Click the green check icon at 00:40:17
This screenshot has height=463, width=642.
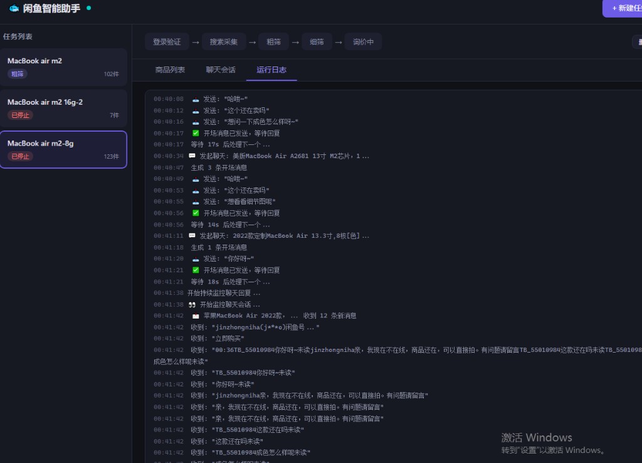click(x=196, y=133)
